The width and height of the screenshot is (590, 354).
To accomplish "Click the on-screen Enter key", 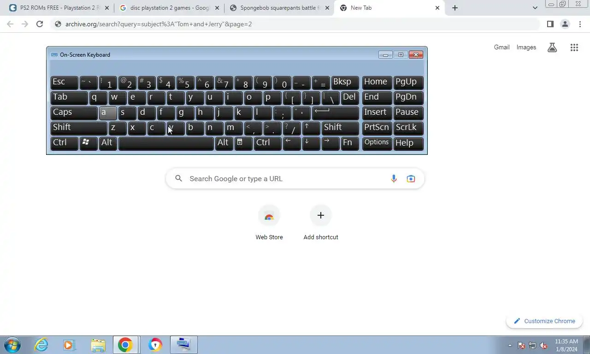I will pos(335,113).
